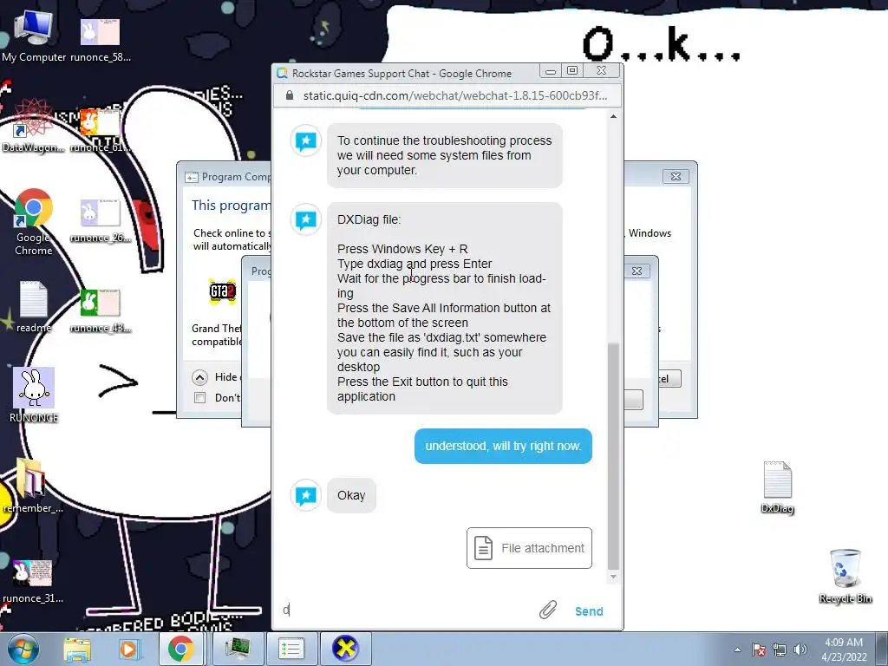The height and width of the screenshot is (666, 888).
Task: Click the chat scrollbar down arrow
Action: click(613, 577)
